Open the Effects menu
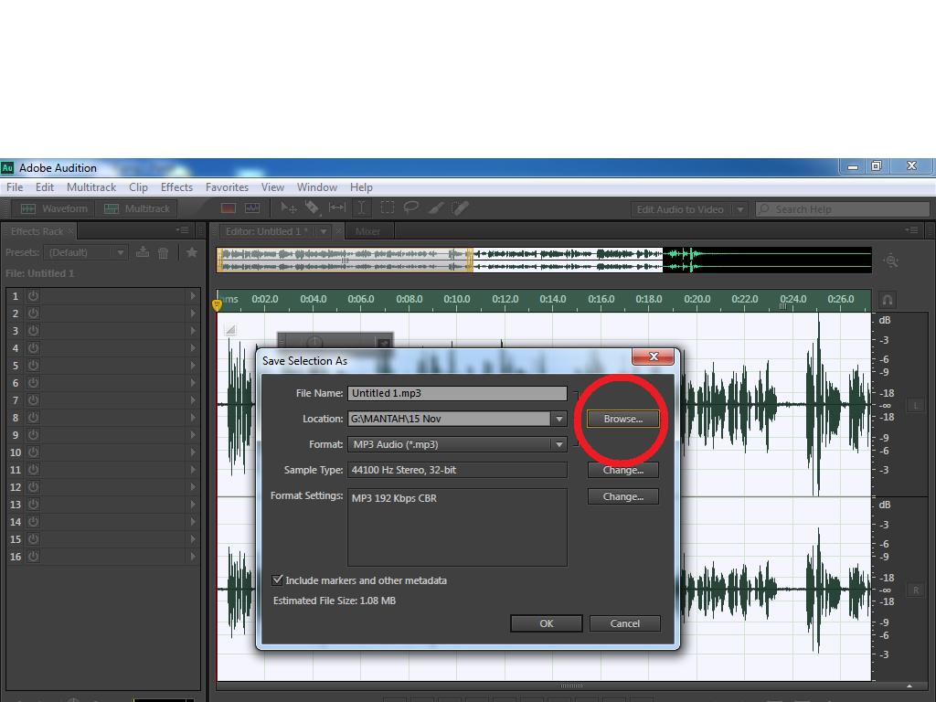 coord(176,187)
